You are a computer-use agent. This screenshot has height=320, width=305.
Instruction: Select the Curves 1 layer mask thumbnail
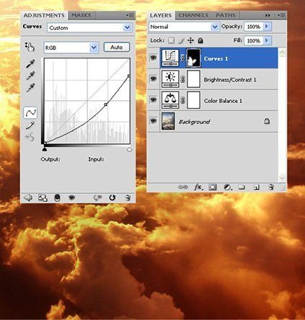[x=193, y=58]
